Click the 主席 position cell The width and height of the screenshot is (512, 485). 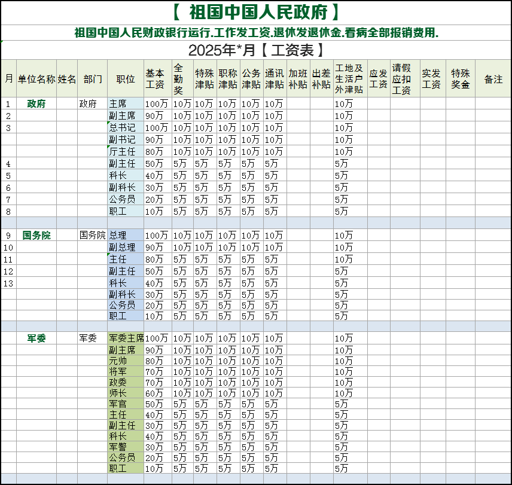[126, 103]
